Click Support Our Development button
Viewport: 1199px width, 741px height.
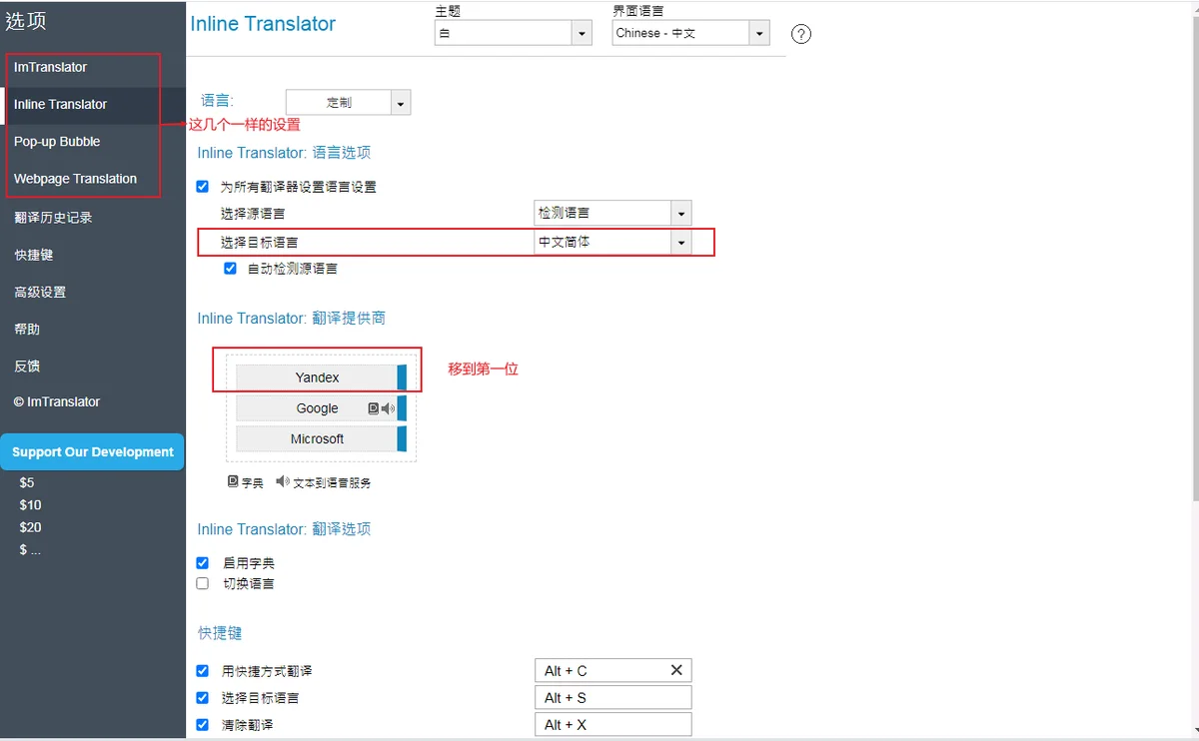point(93,451)
